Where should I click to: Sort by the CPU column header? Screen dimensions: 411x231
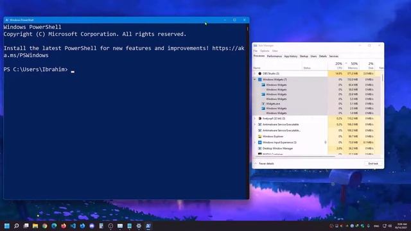pos(336,65)
